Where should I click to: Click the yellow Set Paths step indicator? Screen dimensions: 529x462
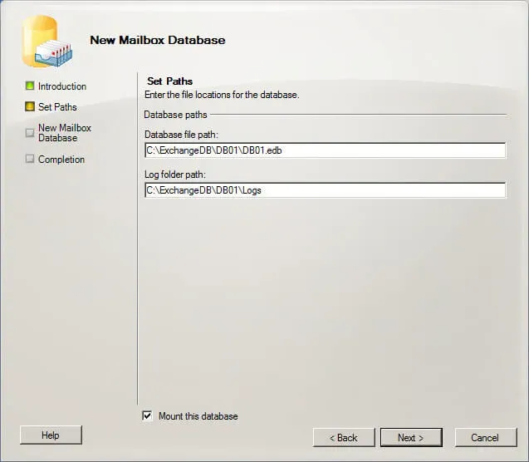[x=30, y=106]
